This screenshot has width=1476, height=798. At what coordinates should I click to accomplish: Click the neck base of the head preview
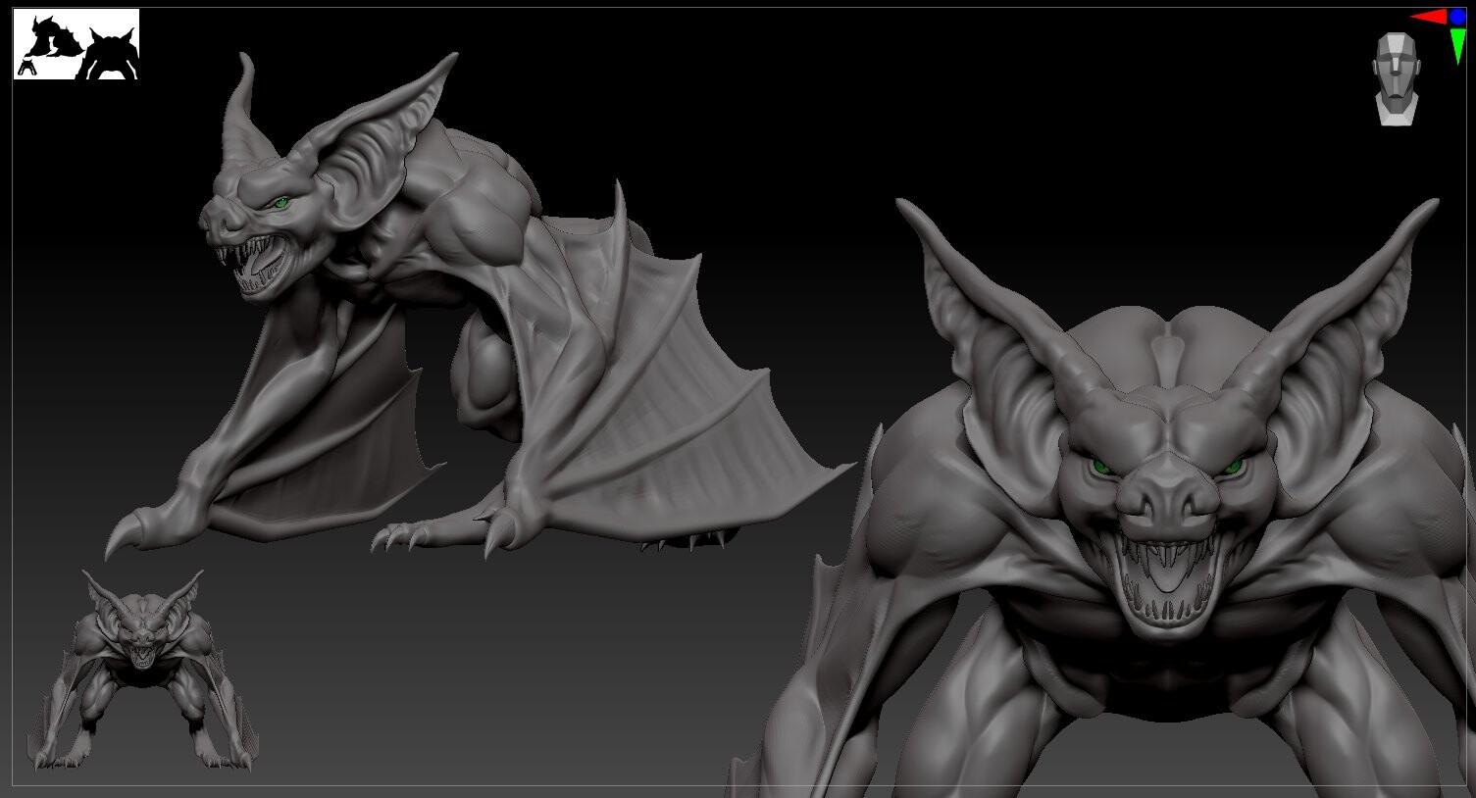pos(1397,116)
